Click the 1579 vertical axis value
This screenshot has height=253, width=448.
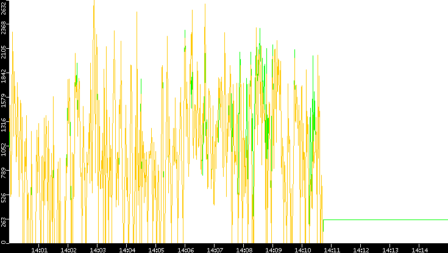[x=4, y=100]
